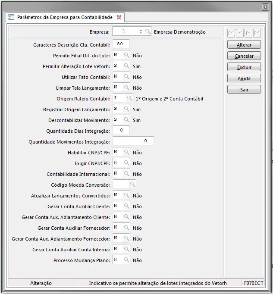Image resolution: width=273 pixels, height=294 pixels.
Task: Select the Parâmetros da Empresa para Contabilidade tab
Action: click(x=65, y=17)
